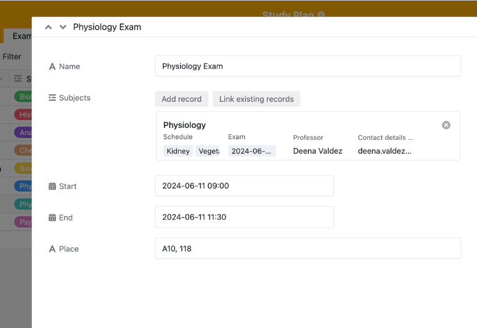Edit the End date field
This screenshot has height=328, width=477.
tap(244, 217)
